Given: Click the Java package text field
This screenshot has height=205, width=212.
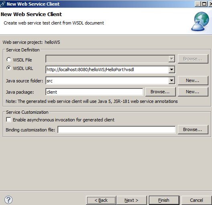Looking at the screenshot, I should coord(94,92).
